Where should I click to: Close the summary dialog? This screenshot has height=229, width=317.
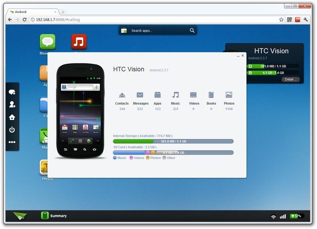click(x=243, y=55)
